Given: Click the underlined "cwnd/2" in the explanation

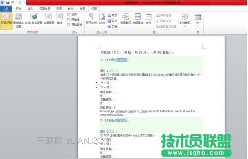Looking at the screenshot, I should [x=132, y=111].
